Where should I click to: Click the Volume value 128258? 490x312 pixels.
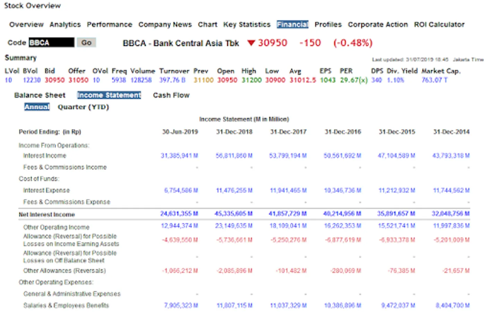(x=141, y=80)
